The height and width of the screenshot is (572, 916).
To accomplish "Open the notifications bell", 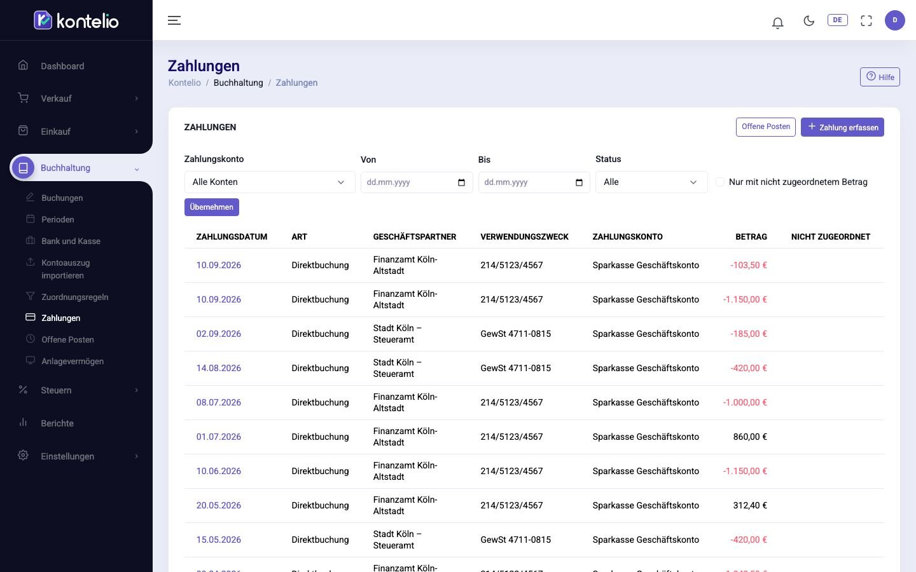I will tap(777, 23).
